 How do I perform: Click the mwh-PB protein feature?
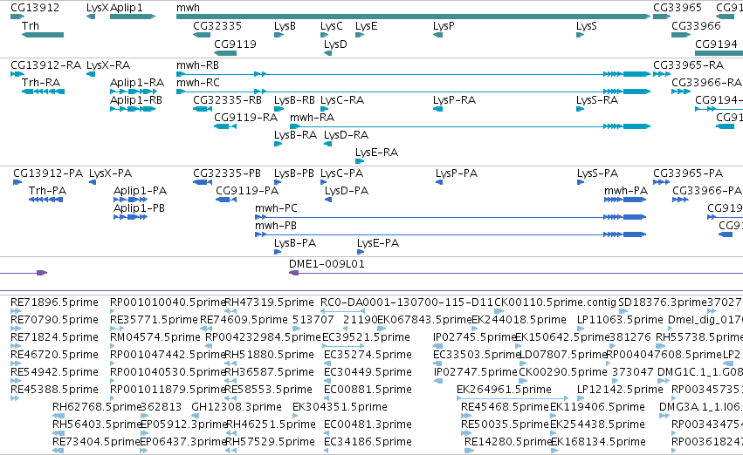click(451, 234)
